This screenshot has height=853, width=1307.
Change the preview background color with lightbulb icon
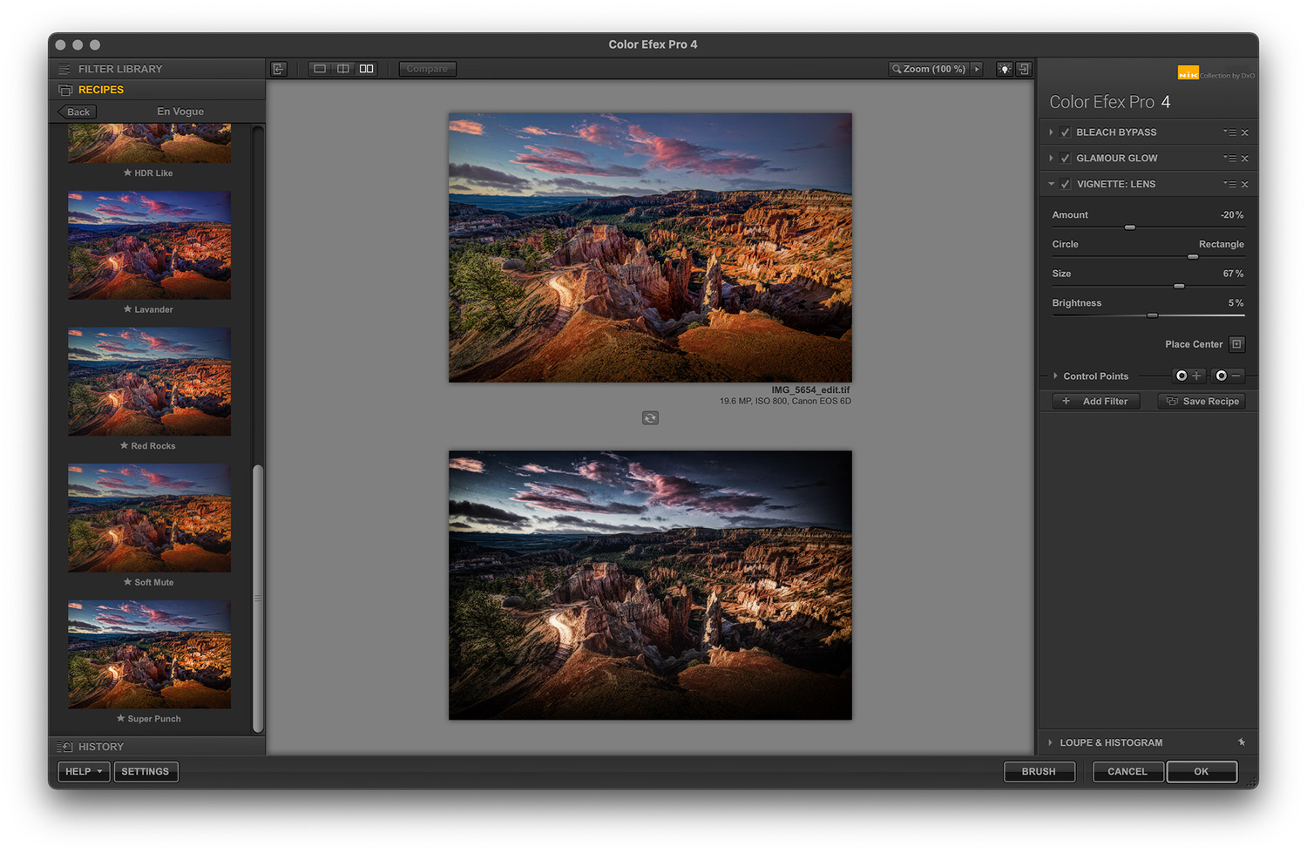[x=1005, y=69]
